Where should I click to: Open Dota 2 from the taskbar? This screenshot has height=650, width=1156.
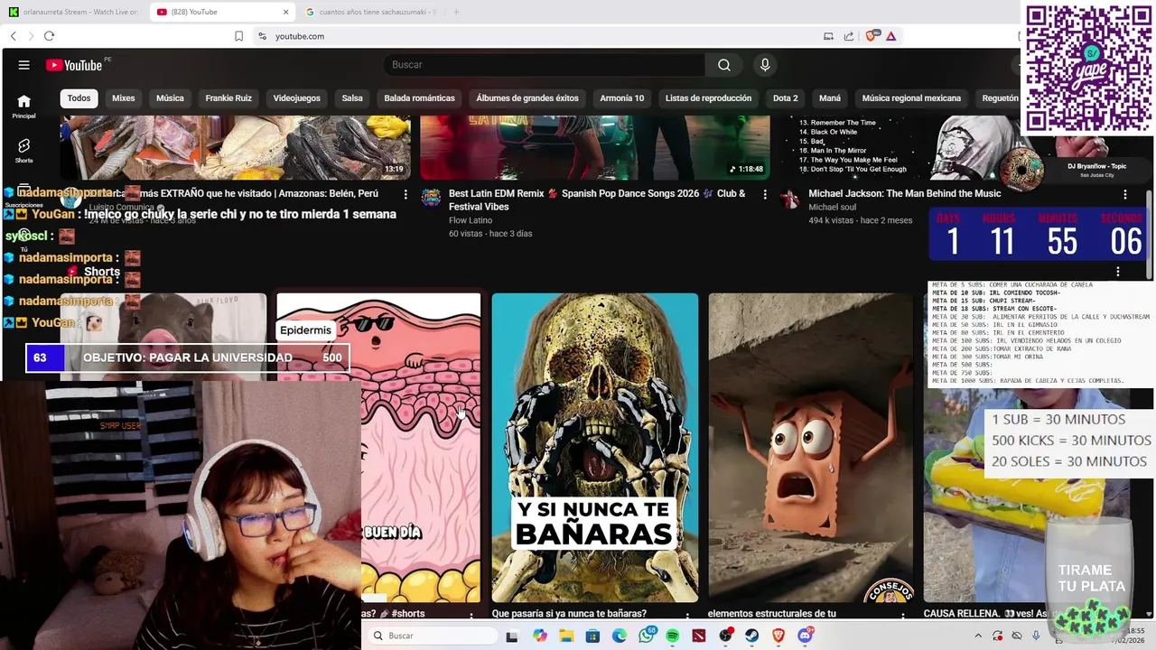pyautogui.click(x=699, y=636)
